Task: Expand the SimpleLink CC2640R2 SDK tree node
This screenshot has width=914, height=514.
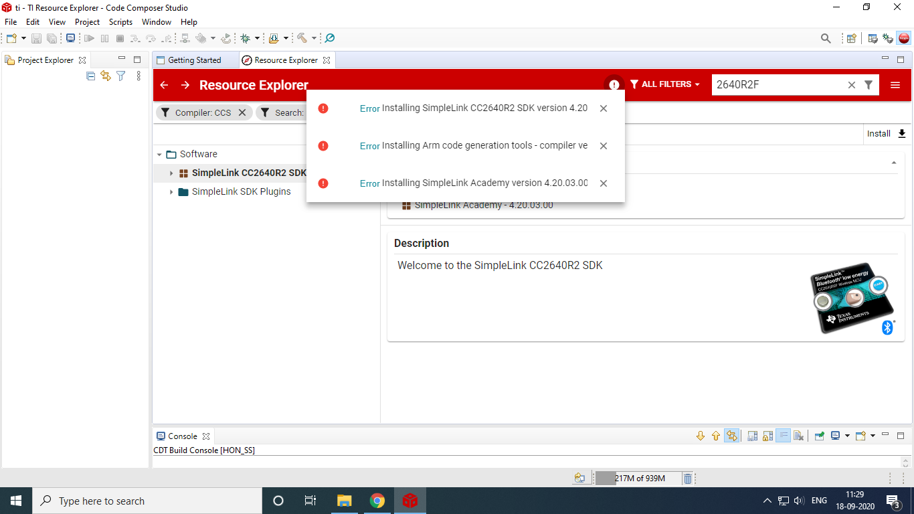Action: (171, 173)
